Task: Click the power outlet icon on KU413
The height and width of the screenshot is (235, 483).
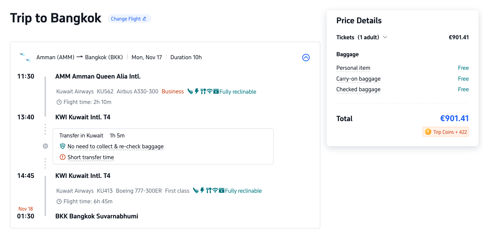Action: (x=202, y=191)
